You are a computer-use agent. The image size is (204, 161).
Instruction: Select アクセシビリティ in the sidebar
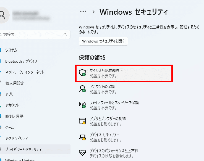16,139
